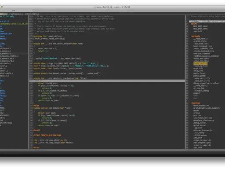Open highlighted do_mounts.h in file tree
Screen dimensions: 225x169
coord(6,53)
